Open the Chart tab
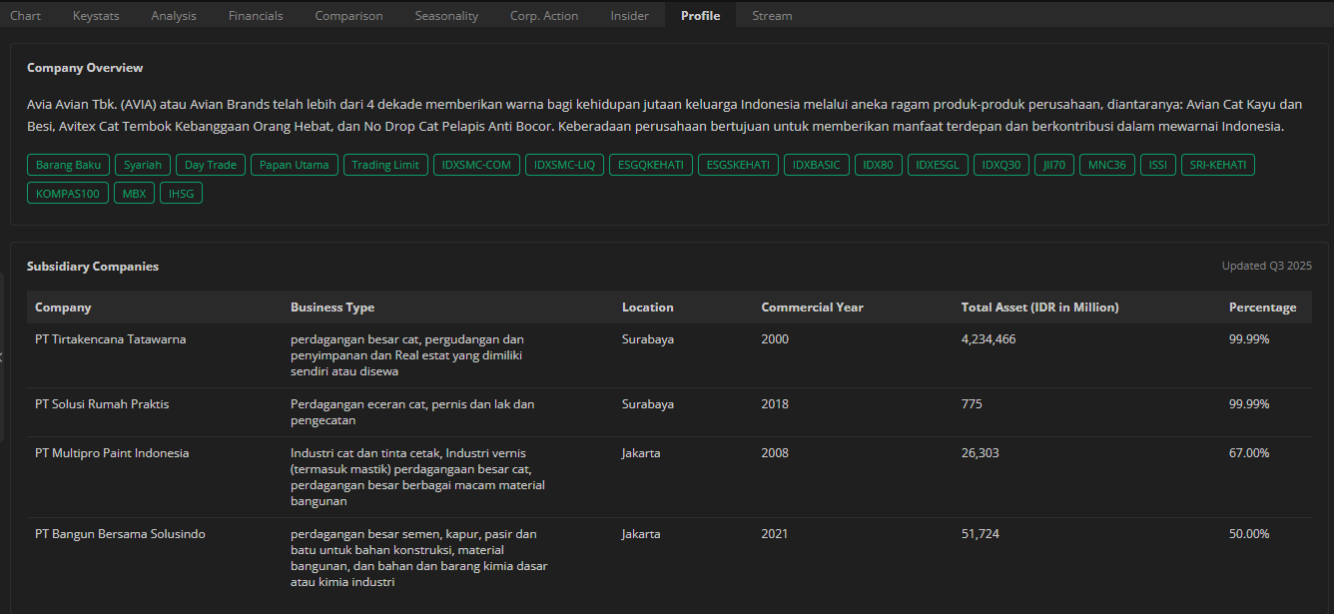Image resolution: width=1334 pixels, height=614 pixels. click(x=25, y=15)
